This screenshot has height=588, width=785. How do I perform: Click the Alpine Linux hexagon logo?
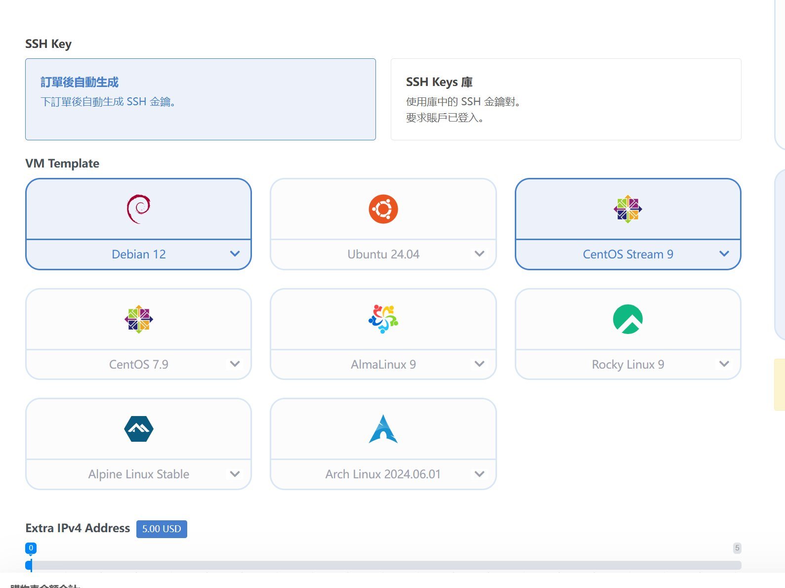click(x=138, y=429)
